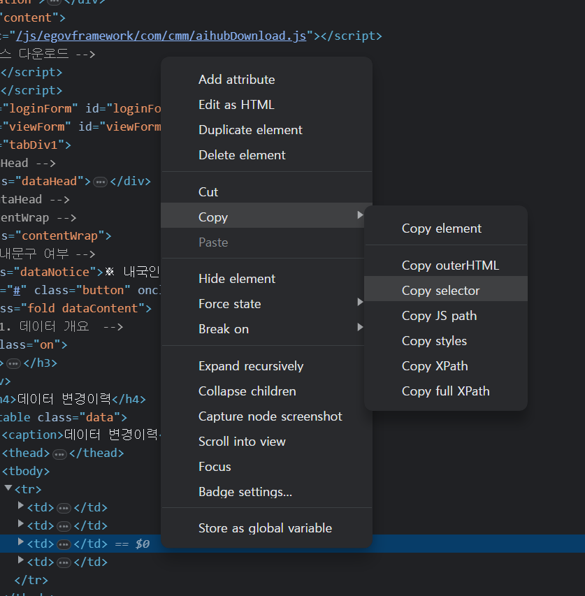Select the contentWrap div line
The height and width of the screenshot is (596, 585).
click(56, 235)
